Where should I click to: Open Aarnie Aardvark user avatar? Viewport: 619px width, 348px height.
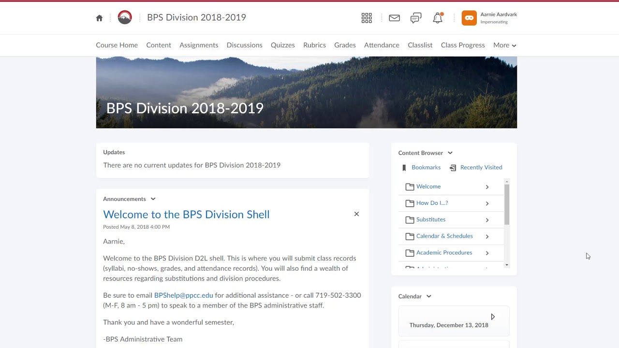(469, 18)
